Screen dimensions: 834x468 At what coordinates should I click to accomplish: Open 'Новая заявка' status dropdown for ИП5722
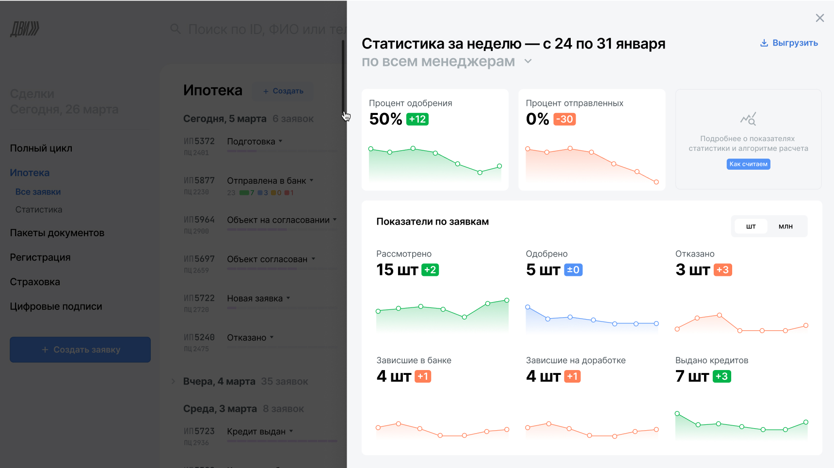[x=259, y=299]
